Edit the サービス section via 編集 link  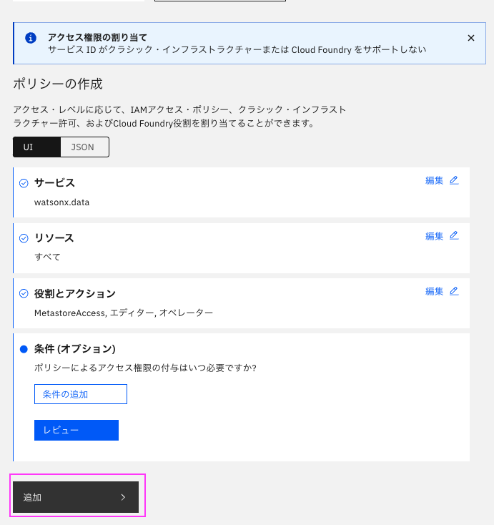pyautogui.click(x=434, y=180)
